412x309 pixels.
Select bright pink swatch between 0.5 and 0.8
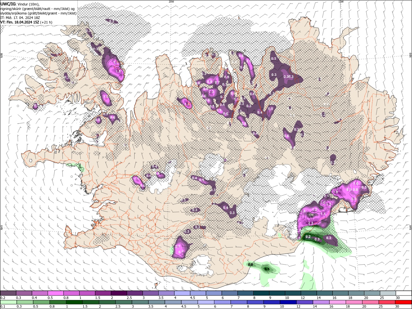55,293
